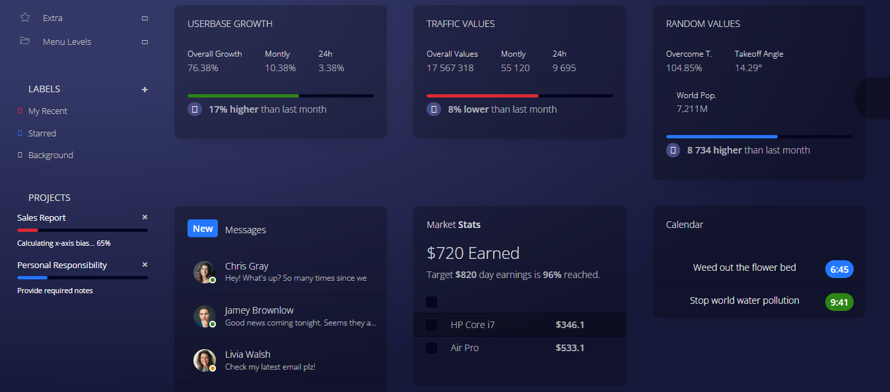Viewport: 890px width, 392px height.
Task: Open the Sales Report project
Action: (42, 217)
